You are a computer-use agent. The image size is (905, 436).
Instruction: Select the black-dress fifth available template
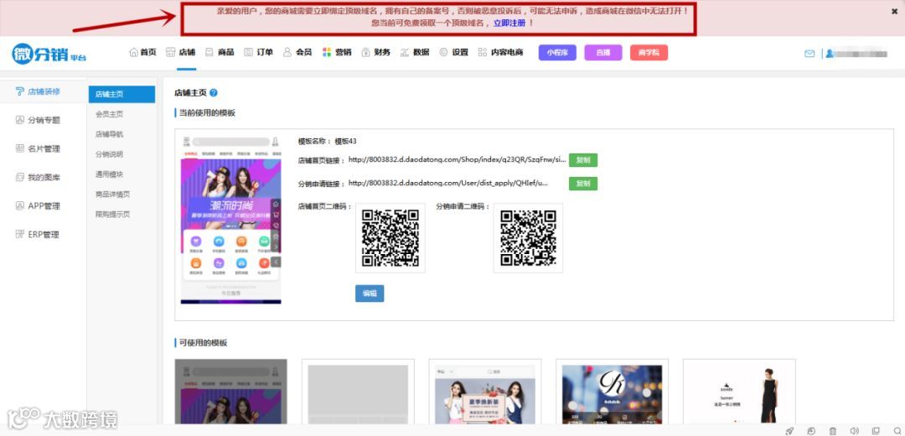click(739, 392)
